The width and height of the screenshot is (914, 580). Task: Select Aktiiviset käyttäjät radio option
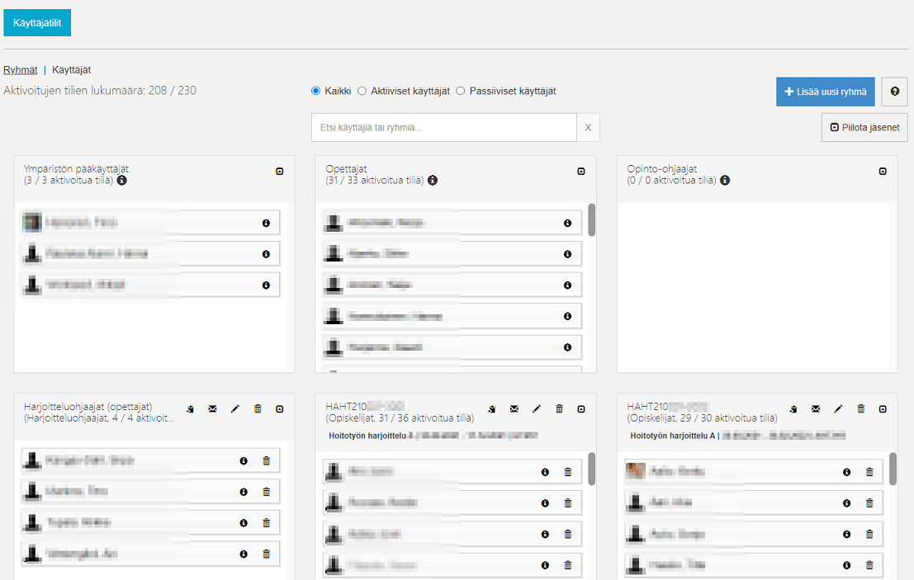click(362, 91)
